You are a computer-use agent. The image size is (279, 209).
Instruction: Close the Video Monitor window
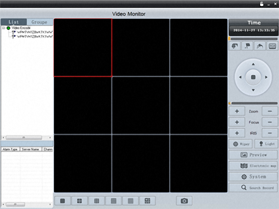275,4
